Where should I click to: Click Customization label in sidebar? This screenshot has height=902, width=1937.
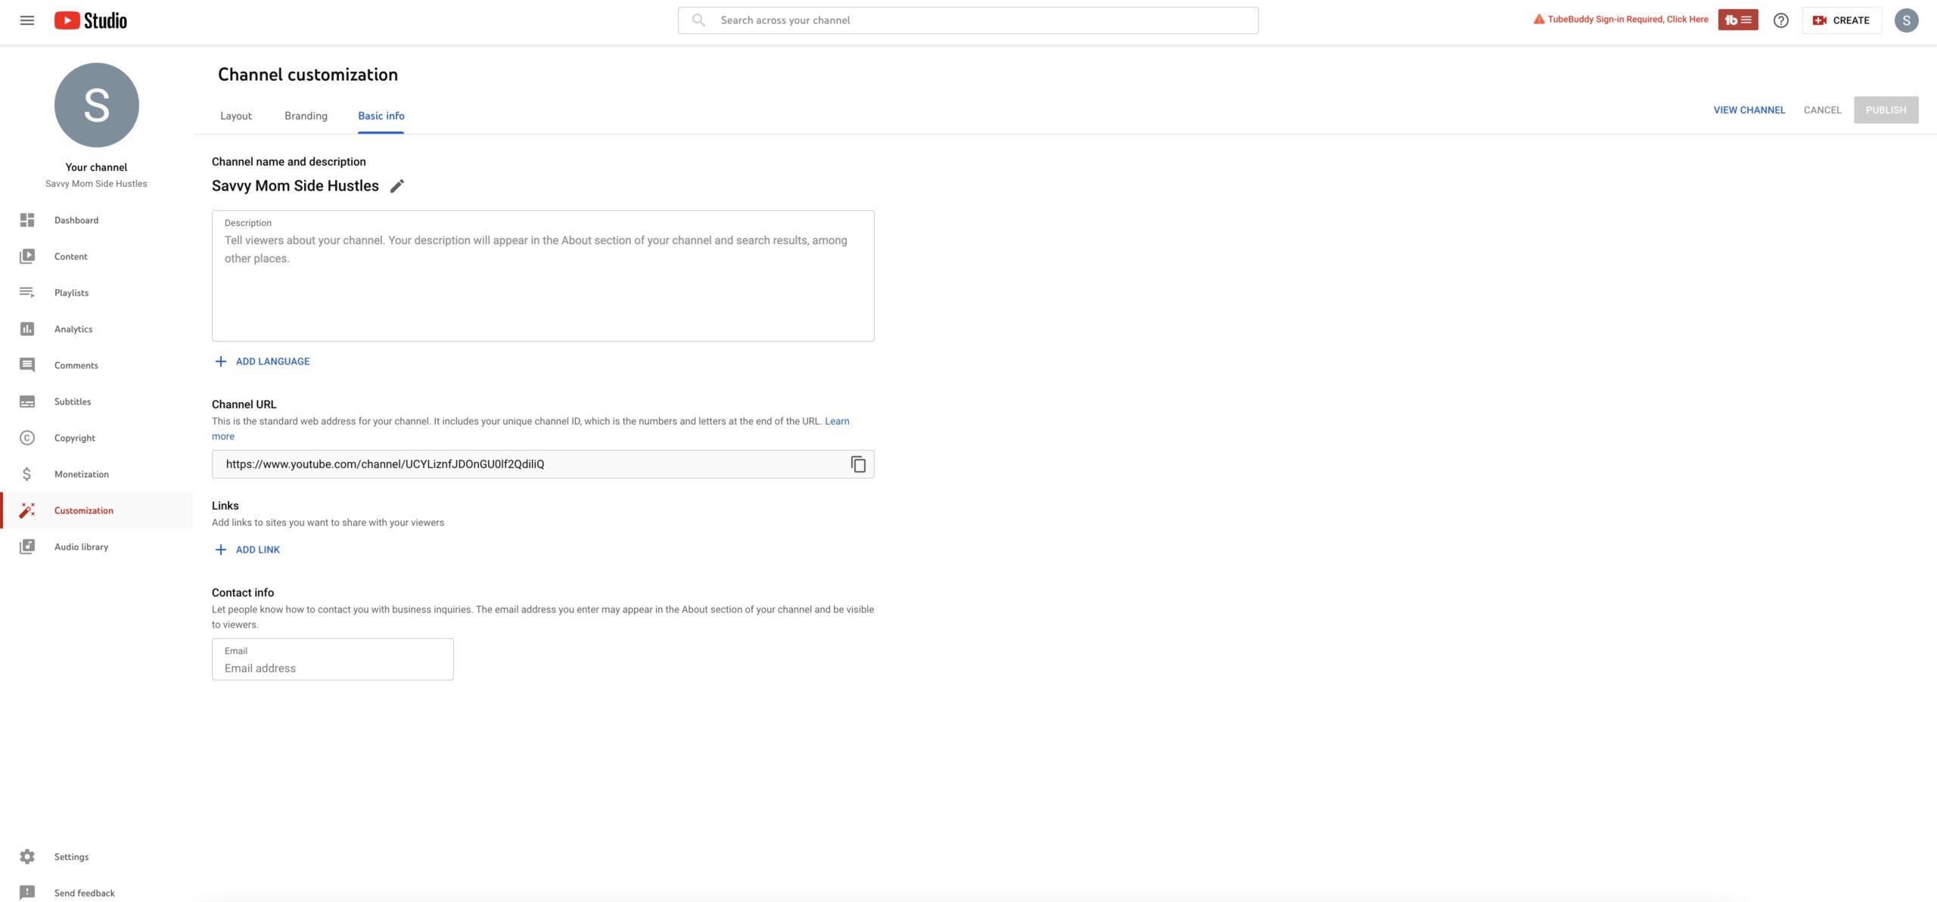pos(84,510)
